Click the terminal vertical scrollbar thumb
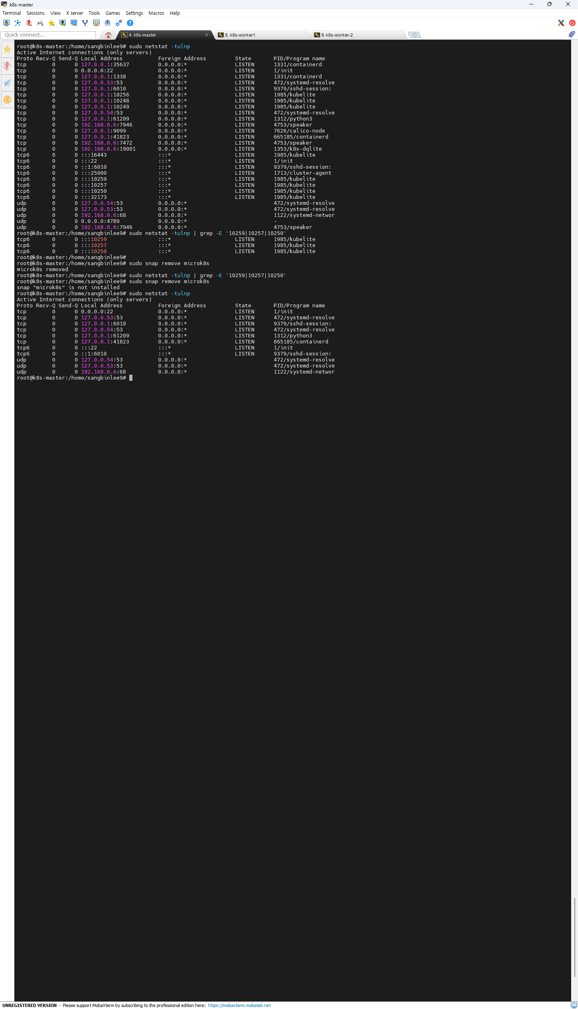 (574, 937)
